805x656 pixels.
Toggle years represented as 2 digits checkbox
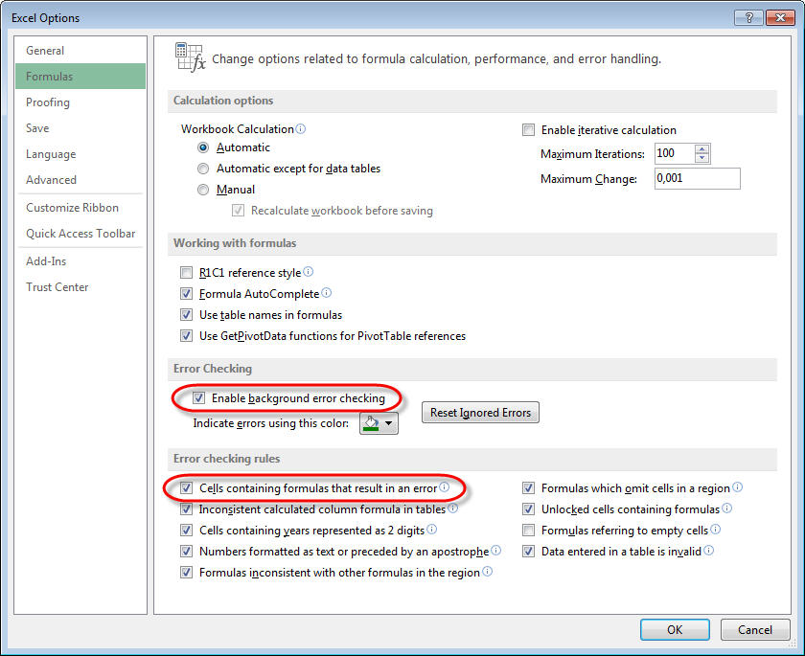pyautogui.click(x=186, y=531)
